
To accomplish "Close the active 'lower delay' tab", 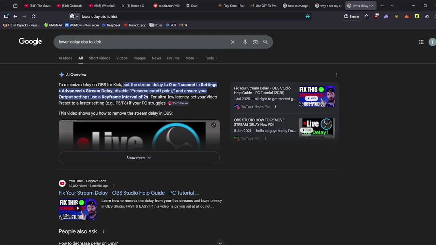I will point(372,6).
